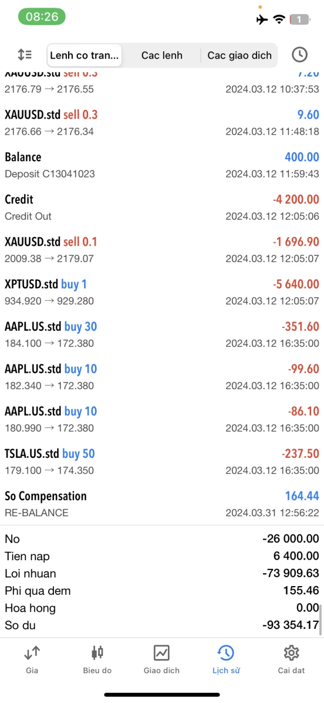Open the Balance deposit 400.00 entry
Screen dimensions: 324x703
click(162, 165)
